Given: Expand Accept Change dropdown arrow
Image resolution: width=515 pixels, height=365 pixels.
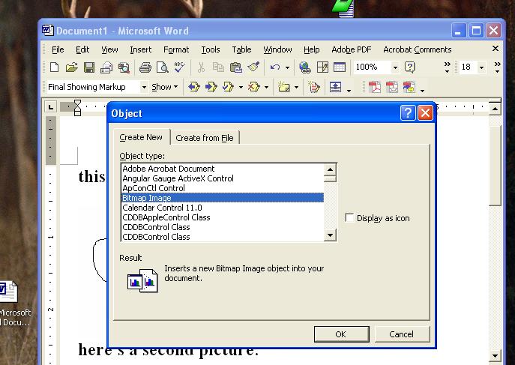Looking at the screenshot, I should (x=241, y=87).
